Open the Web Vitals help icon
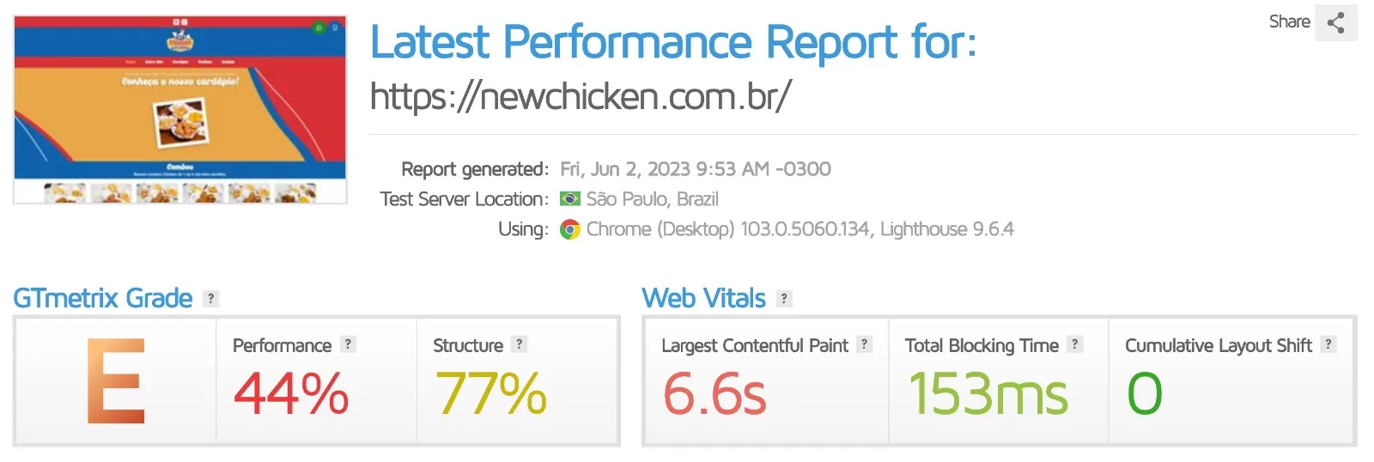1374x462 pixels. tap(783, 299)
